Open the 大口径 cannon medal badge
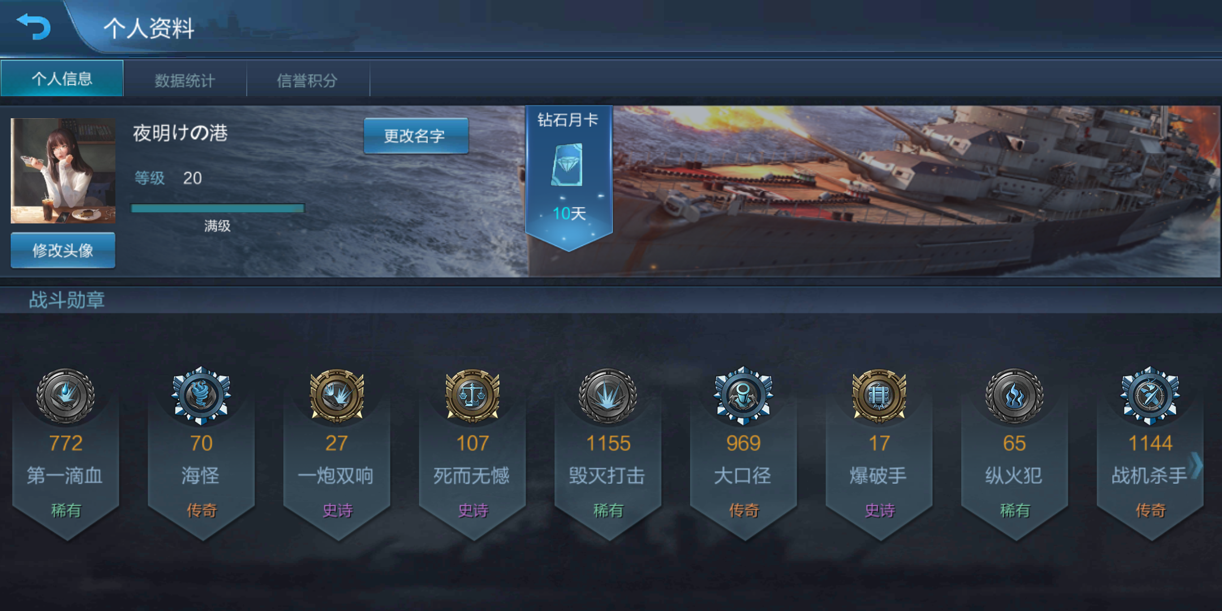The width and height of the screenshot is (1222, 611). [x=743, y=395]
